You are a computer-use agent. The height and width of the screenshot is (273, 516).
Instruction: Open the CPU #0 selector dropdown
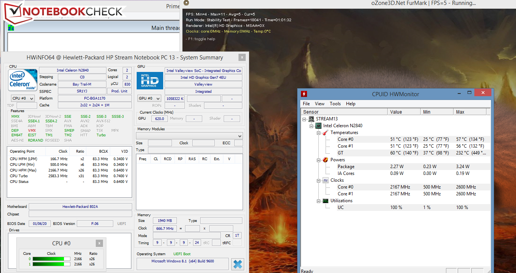click(x=23, y=98)
